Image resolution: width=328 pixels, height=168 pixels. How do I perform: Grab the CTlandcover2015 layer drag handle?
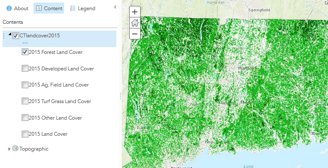(x=4, y=36)
